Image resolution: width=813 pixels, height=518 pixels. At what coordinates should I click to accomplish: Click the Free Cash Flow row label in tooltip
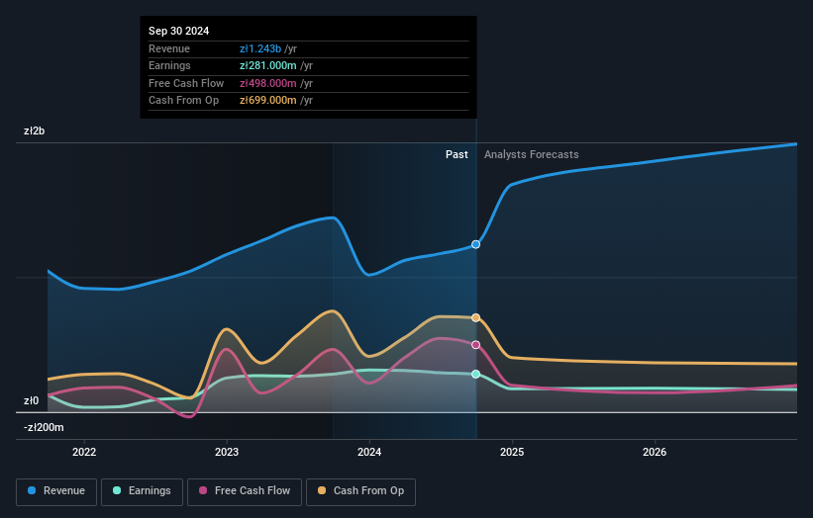point(186,83)
